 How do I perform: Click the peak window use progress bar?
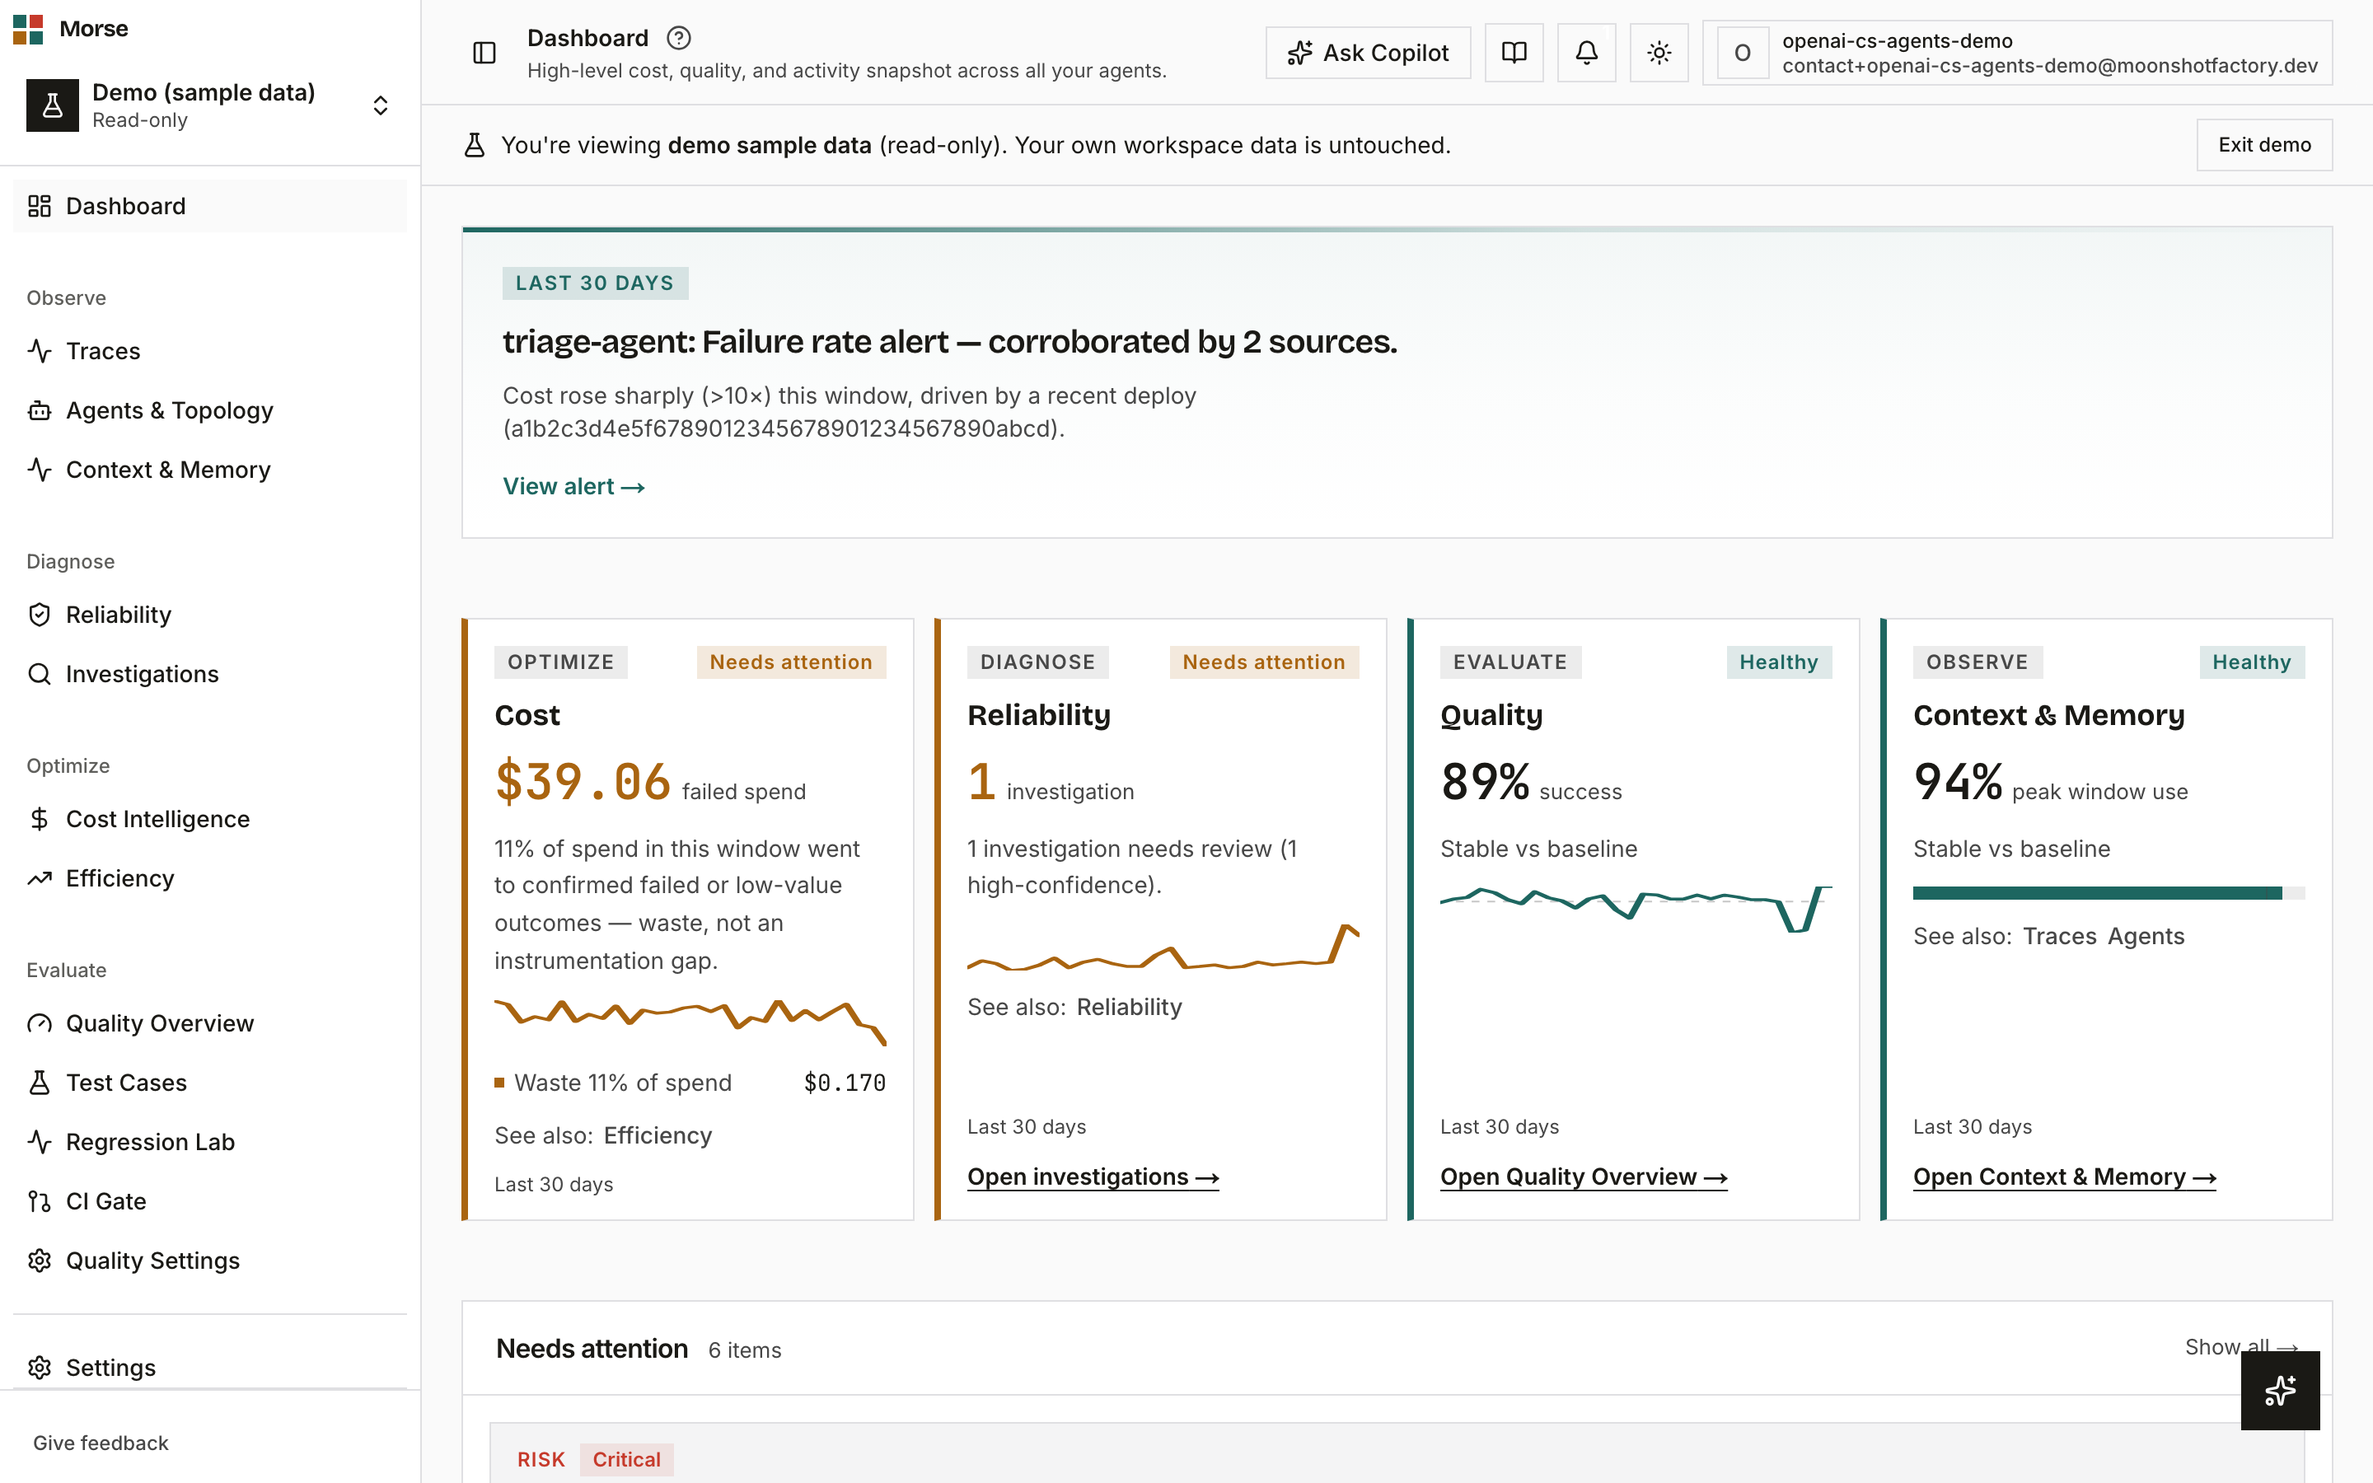pos(2109,894)
